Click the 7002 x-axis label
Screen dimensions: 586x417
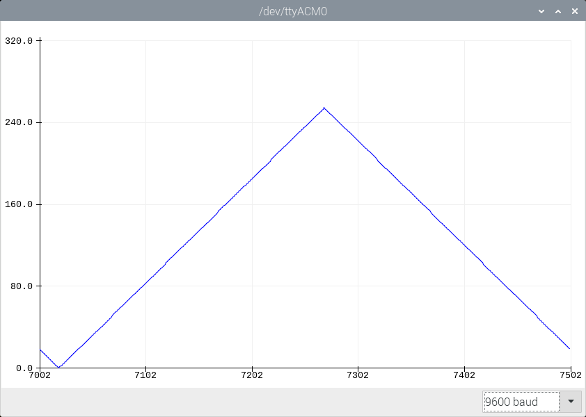(40, 375)
